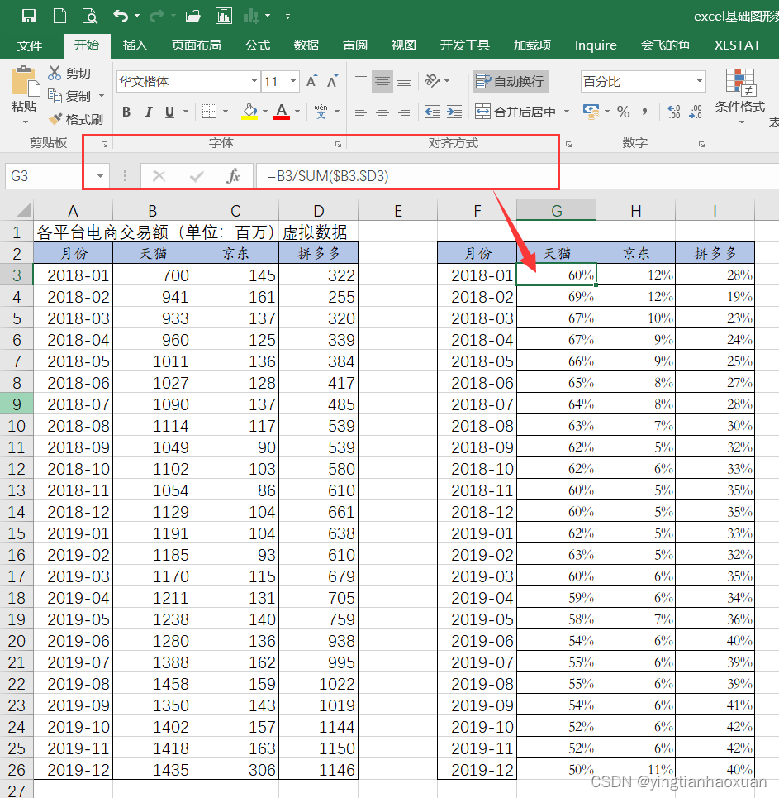Toggle bold formatting
This screenshot has height=798, width=779.
(x=126, y=112)
